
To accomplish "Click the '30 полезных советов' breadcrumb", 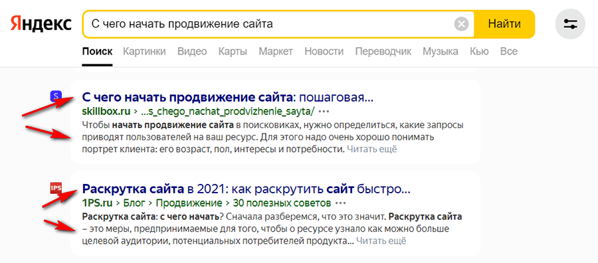I will coord(282,203).
